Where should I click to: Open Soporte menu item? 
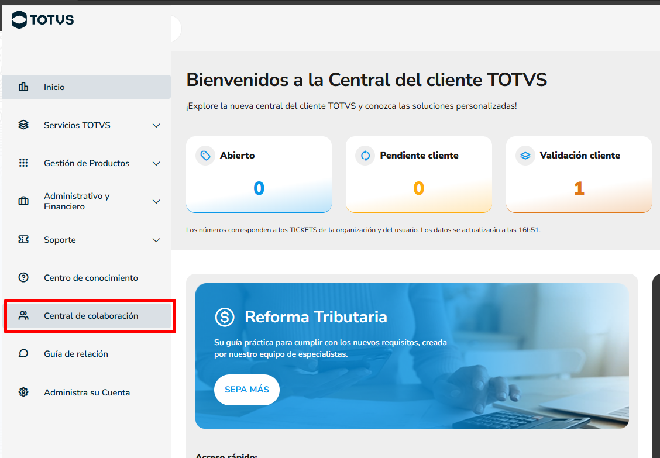point(87,239)
